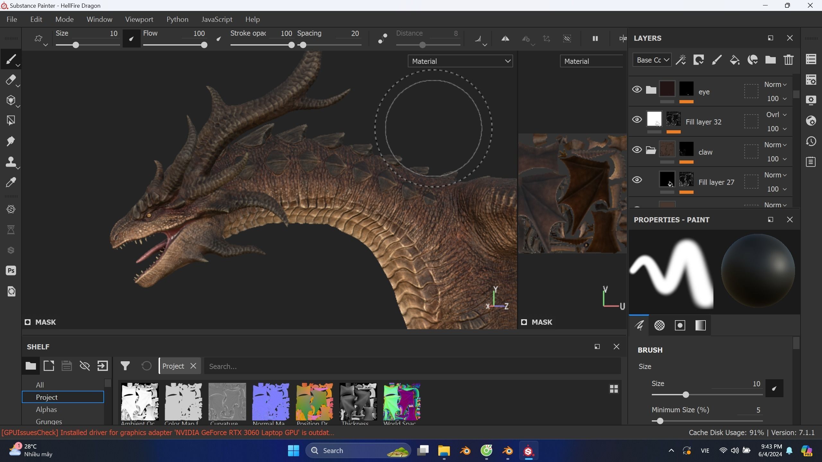Select the Material picker eyedropper
The height and width of the screenshot is (462, 822).
pos(11,182)
